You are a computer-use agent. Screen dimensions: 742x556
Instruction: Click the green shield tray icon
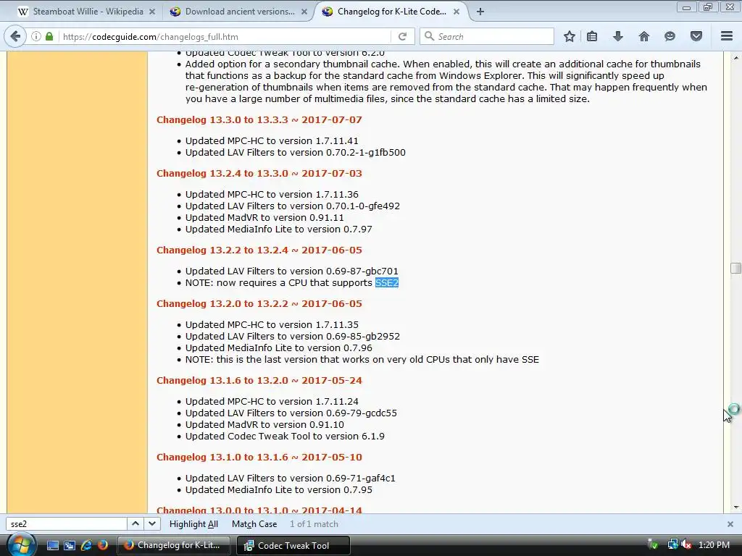(x=653, y=544)
